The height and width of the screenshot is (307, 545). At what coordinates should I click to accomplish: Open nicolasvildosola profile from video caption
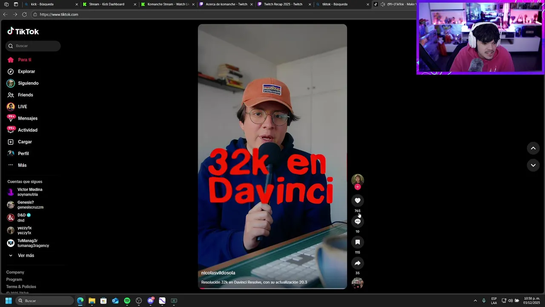pos(218,273)
